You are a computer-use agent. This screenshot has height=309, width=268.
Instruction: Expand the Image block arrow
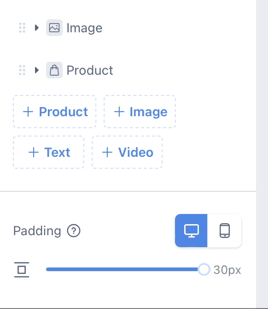tap(36, 28)
